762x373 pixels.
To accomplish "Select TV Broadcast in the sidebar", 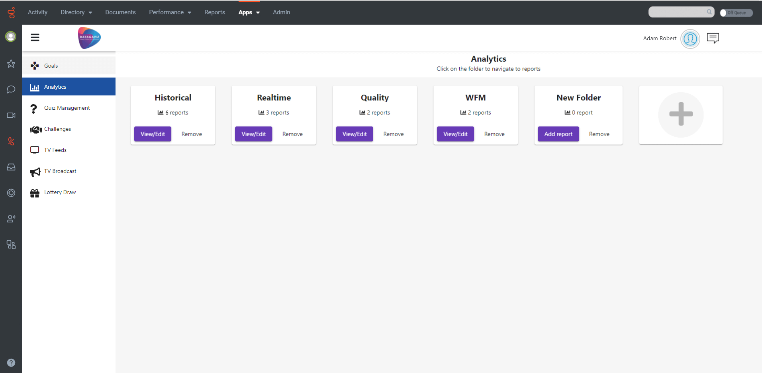I will click(60, 171).
